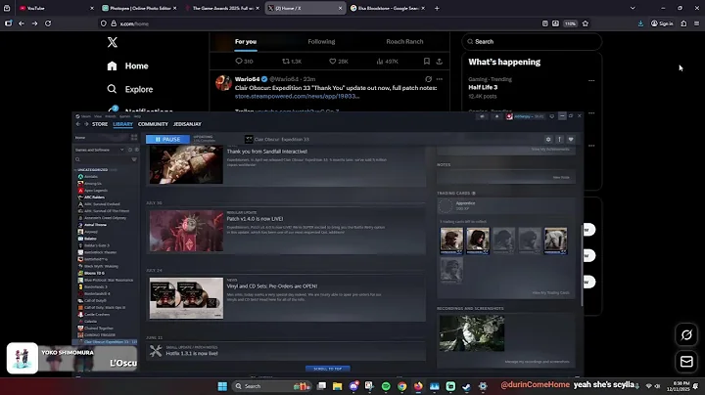Bookmark the X post
The image size is (705, 395).
[427, 62]
